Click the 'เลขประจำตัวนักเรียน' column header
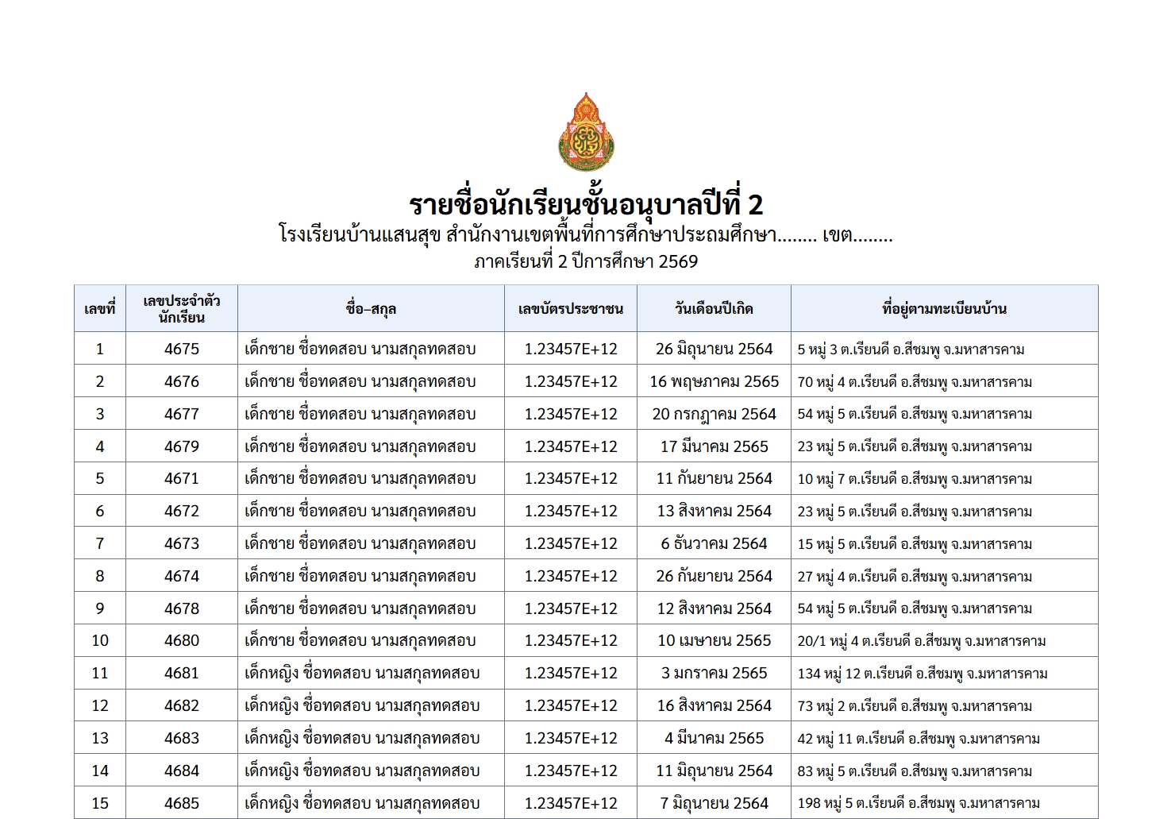The image size is (1171, 819). pos(182,309)
